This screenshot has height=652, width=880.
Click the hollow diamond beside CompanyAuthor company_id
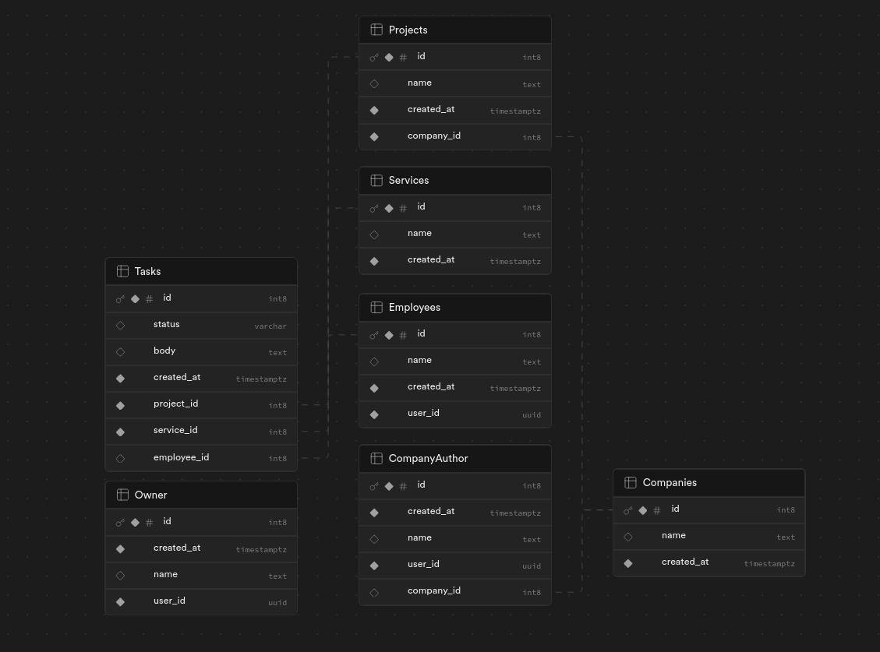tap(374, 592)
